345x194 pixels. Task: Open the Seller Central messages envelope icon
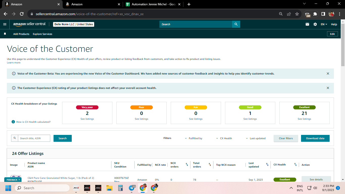[307, 24]
